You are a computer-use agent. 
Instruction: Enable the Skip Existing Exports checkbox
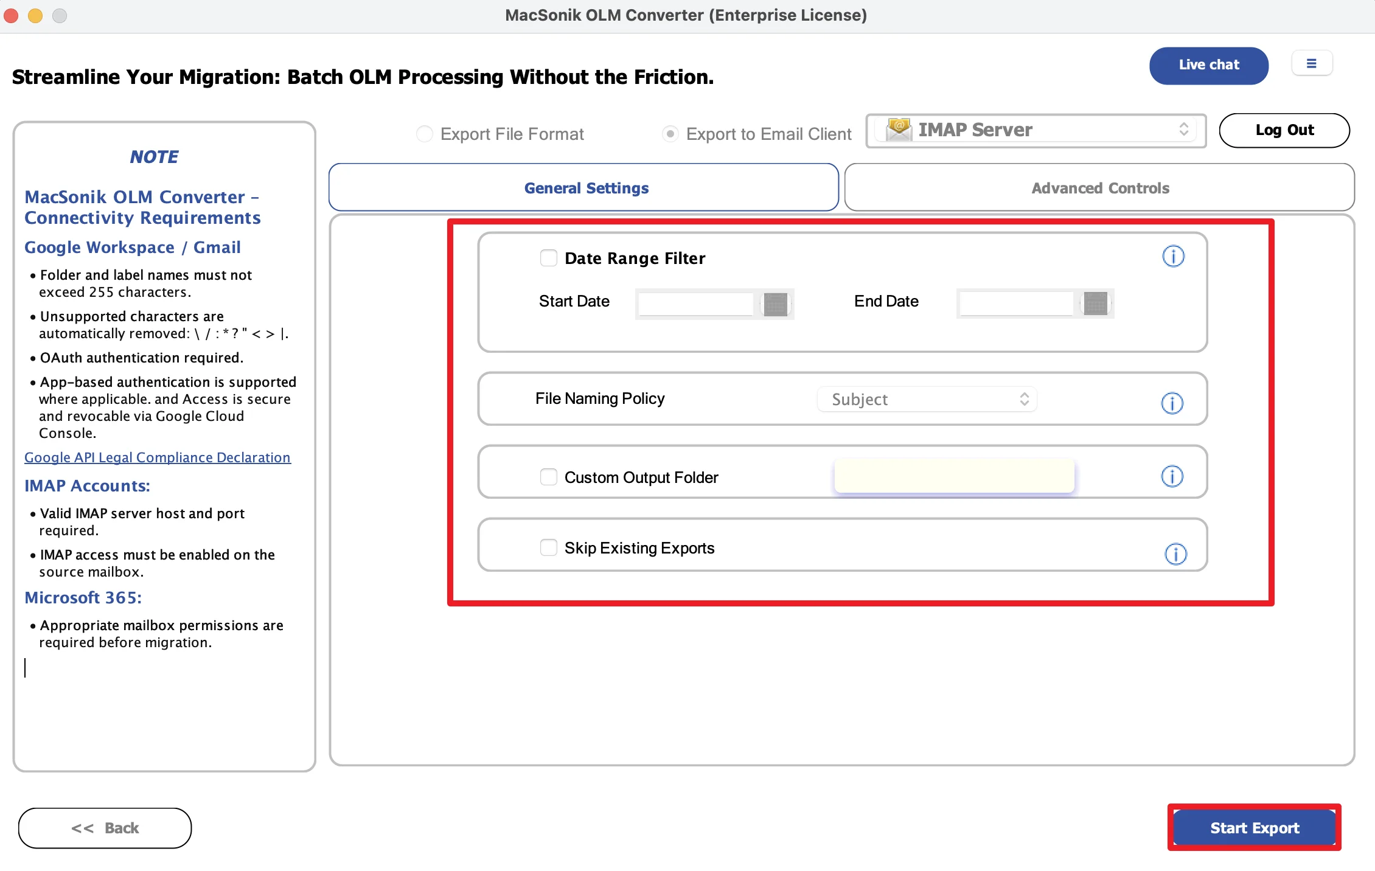tap(548, 547)
